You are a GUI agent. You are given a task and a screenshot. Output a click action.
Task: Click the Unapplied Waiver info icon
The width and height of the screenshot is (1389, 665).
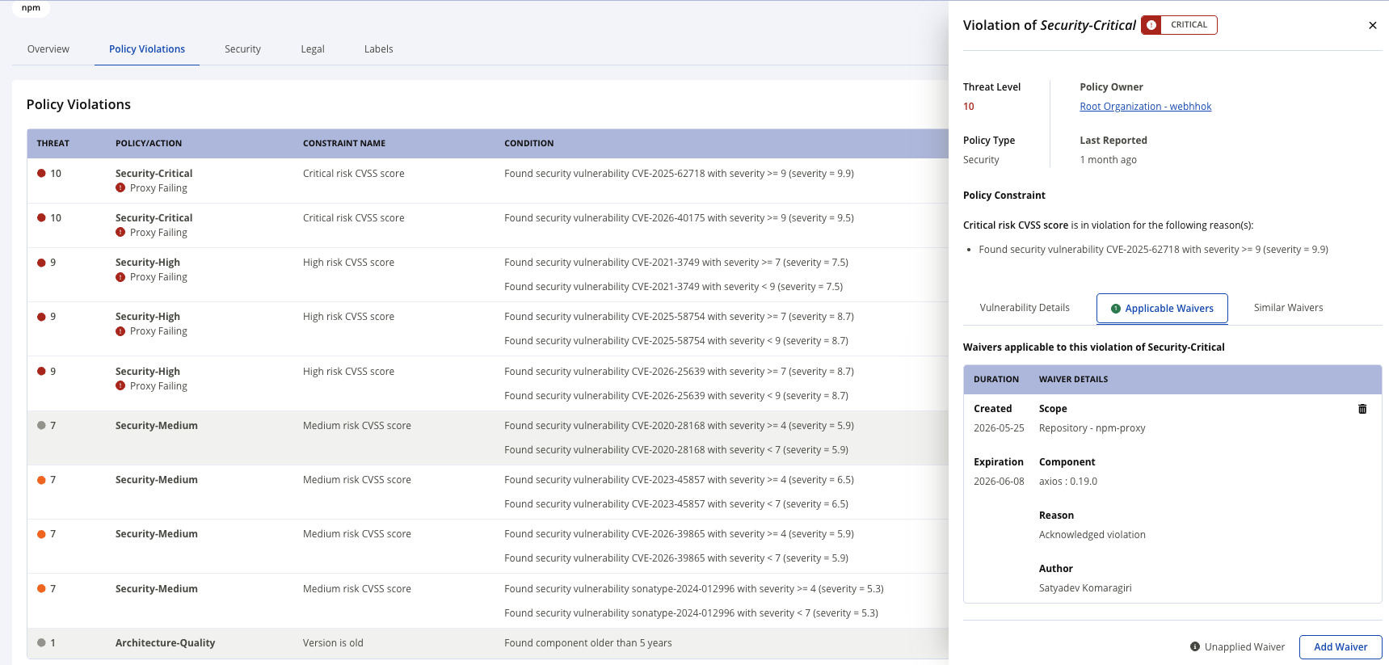[1194, 646]
